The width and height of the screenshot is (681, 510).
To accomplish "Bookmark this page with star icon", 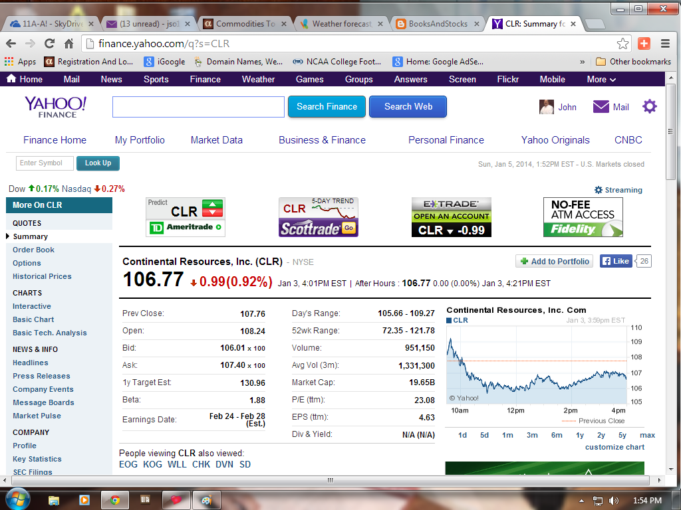I will (x=622, y=43).
